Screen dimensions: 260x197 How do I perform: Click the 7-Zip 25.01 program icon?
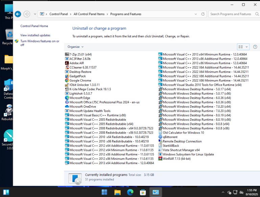67,54
